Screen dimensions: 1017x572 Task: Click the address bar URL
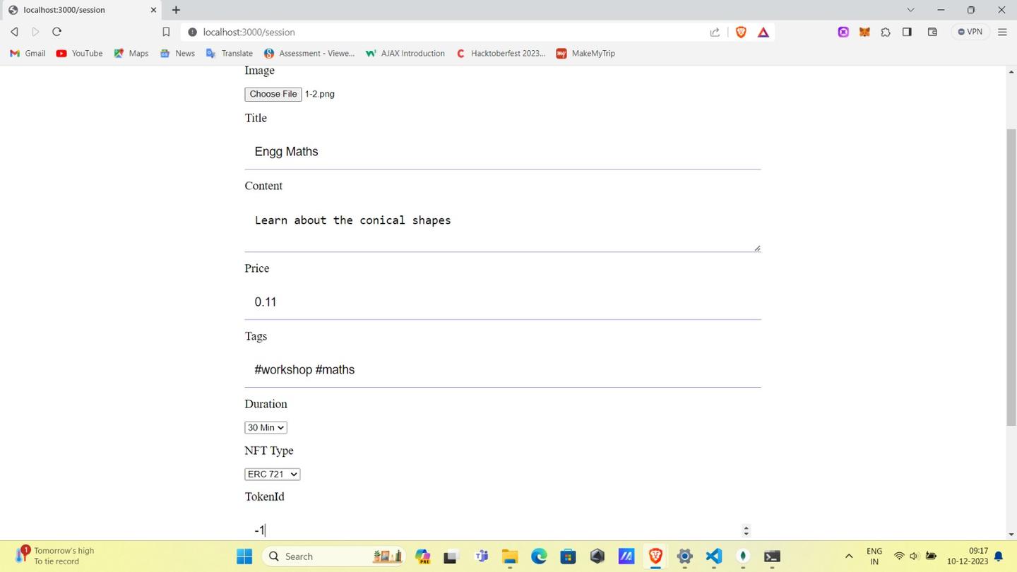pyautogui.click(x=249, y=32)
